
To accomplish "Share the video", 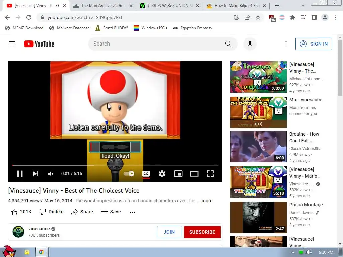I will click(x=82, y=212).
